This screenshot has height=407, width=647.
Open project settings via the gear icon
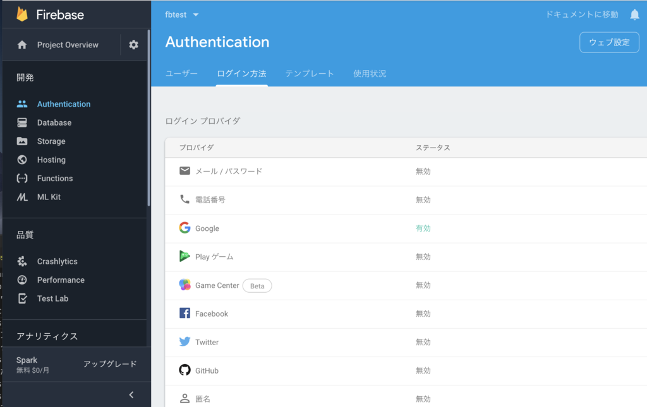tap(133, 45)
